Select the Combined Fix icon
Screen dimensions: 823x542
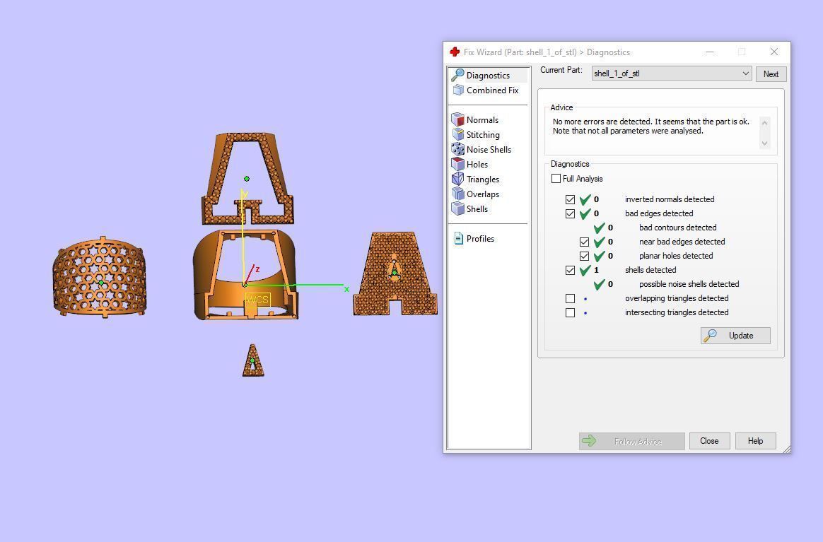tap(458, 90)
